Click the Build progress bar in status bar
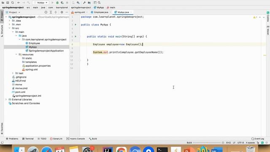The width and height of the screenshot is (270, 152). (x=207, y=143)
